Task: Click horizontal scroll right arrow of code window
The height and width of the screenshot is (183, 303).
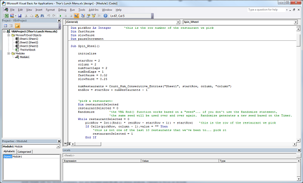Action: click(x=294, y=144)
